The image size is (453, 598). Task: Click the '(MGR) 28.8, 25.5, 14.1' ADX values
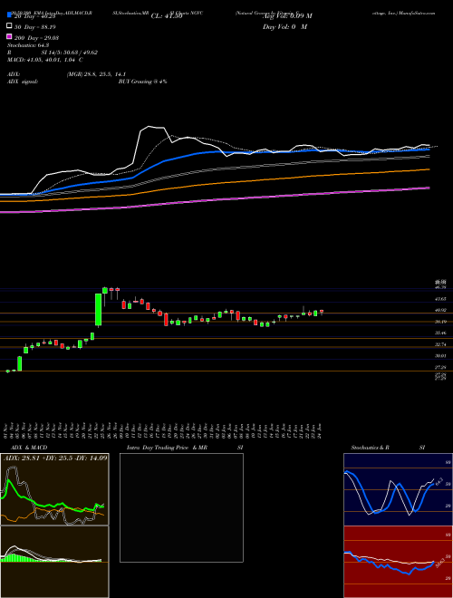[96, 74]
